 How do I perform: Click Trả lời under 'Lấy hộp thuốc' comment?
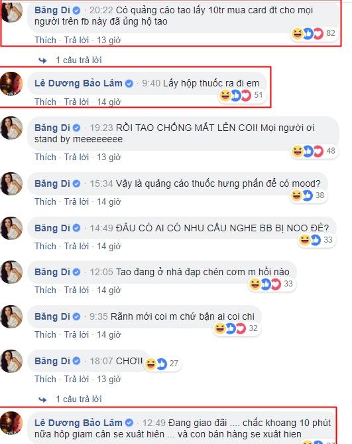point(76,102)
